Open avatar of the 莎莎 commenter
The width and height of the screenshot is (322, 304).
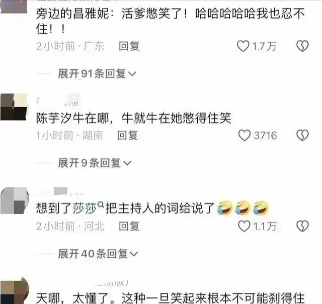coord(15,200)
